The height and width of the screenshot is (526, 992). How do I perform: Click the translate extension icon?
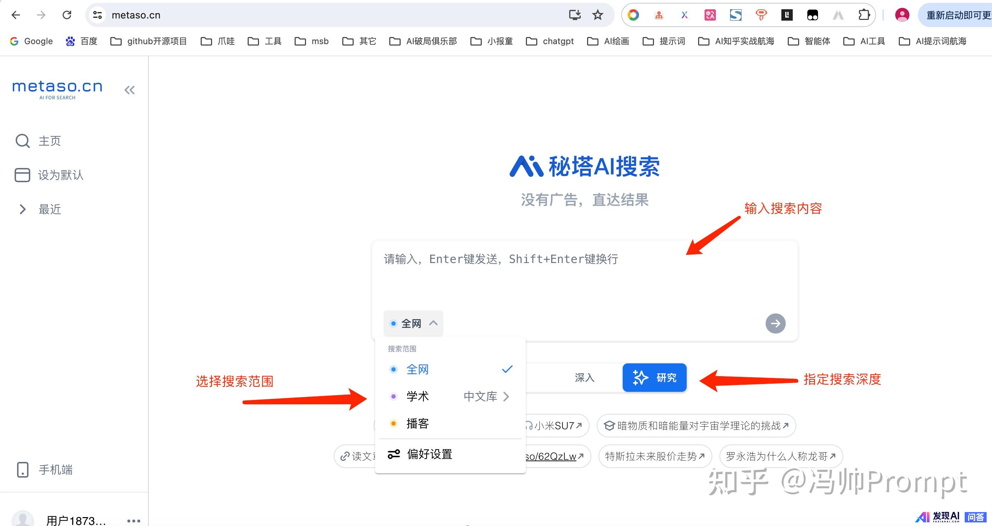(710, 15)
